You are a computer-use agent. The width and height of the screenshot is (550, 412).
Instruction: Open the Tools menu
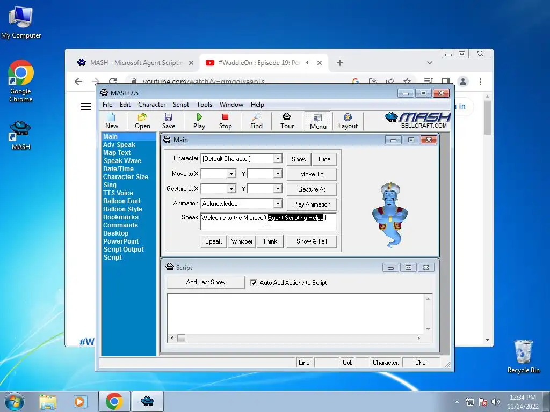(x=204, y=105)
